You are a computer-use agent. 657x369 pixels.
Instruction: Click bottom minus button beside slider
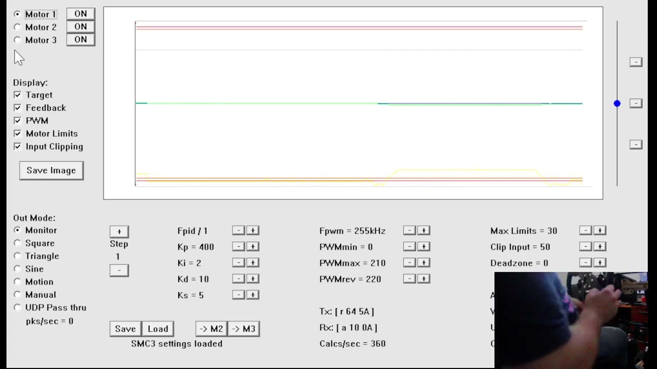click(x=636, y=145)
